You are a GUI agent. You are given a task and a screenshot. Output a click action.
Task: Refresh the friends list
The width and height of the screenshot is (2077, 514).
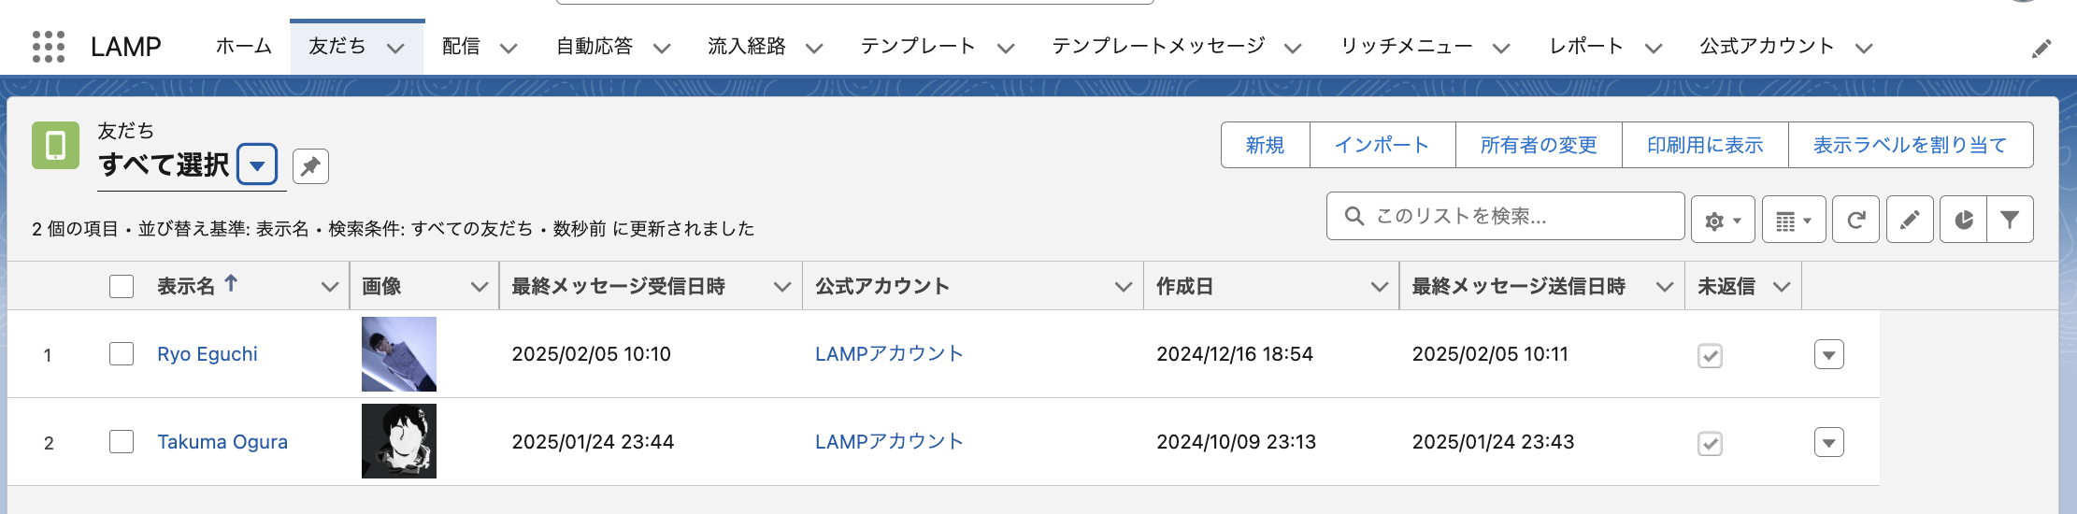coord(1855,221)
